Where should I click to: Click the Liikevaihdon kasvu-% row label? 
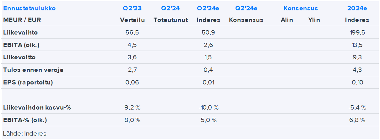37,108
